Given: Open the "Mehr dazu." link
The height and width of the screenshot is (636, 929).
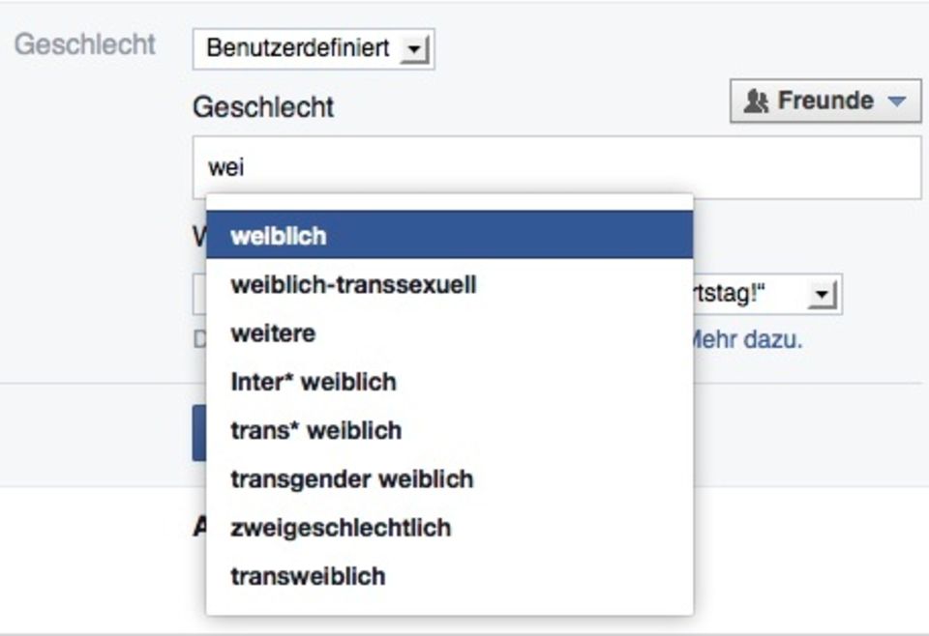Looking at the screenshot, I should 745,340.
